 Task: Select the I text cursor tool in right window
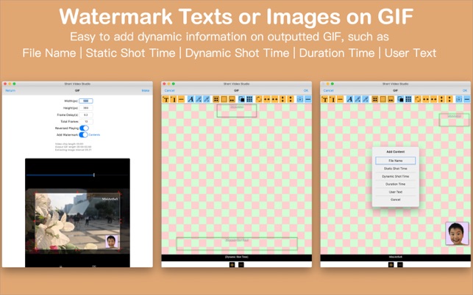point(332,99)
